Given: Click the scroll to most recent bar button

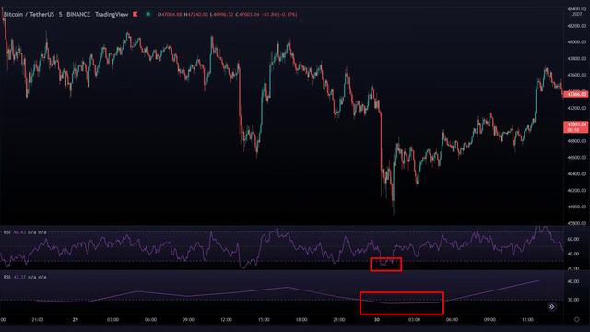Looking at the screenshot, I should click(x=551, y=307).
